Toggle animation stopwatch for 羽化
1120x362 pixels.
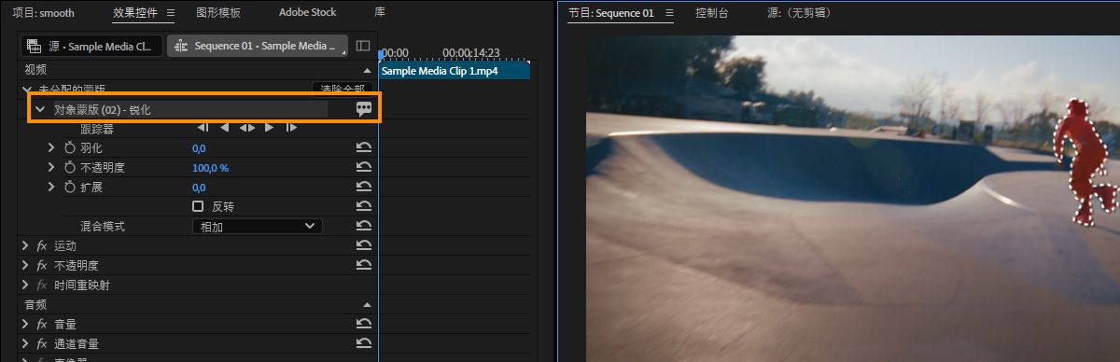coord(69,147)
